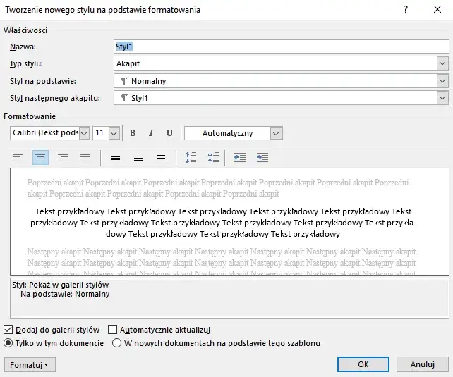Set double line spacing
Image resolution: width=453 pixels, height=377 pixels.
point(161,158)
